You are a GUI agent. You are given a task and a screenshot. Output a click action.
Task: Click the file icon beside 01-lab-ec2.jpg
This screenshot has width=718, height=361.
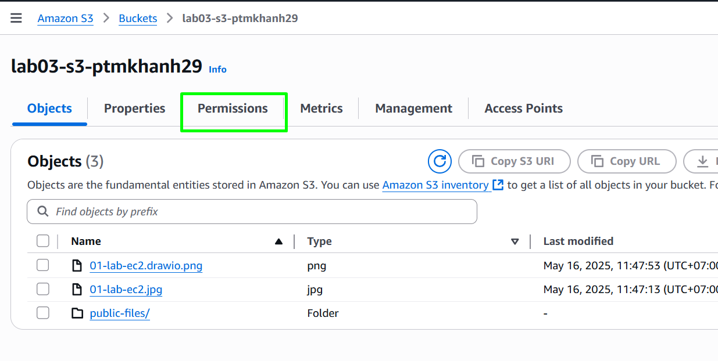77,289
